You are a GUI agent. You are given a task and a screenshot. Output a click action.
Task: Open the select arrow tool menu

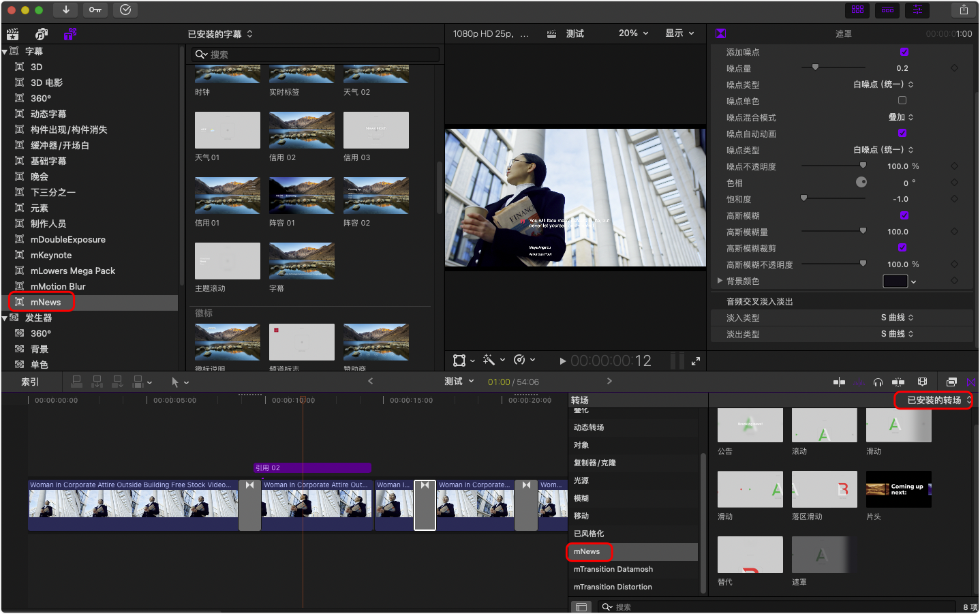click(179, 382)
